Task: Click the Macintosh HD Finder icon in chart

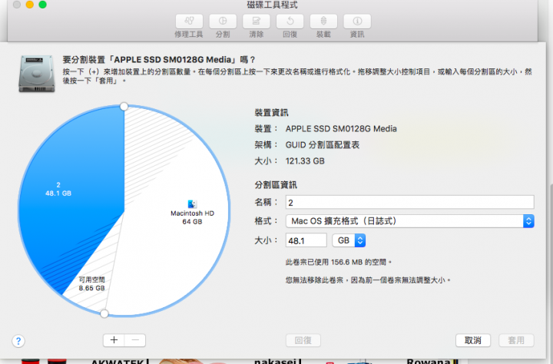Action: tap(192, 204)
